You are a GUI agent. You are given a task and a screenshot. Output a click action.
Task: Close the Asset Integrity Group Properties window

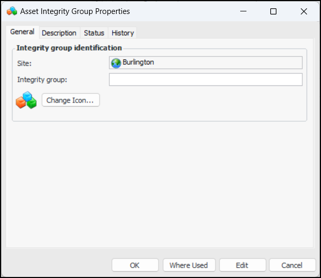pyautogui.click(x=304, y=11)
